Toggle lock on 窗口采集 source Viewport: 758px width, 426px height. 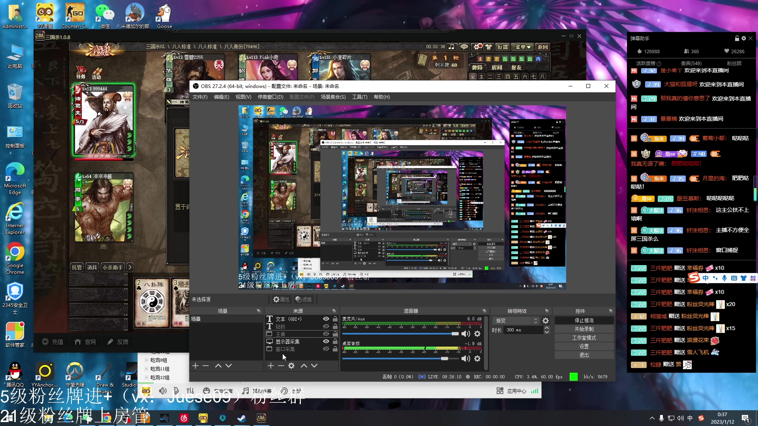pos(335,349)
